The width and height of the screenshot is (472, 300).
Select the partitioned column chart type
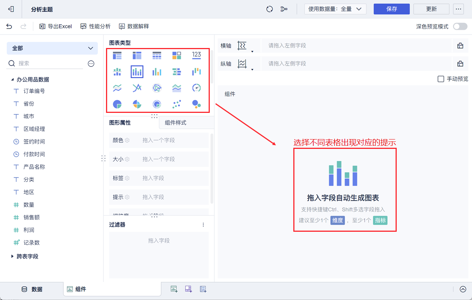click(x=117, y=72)
